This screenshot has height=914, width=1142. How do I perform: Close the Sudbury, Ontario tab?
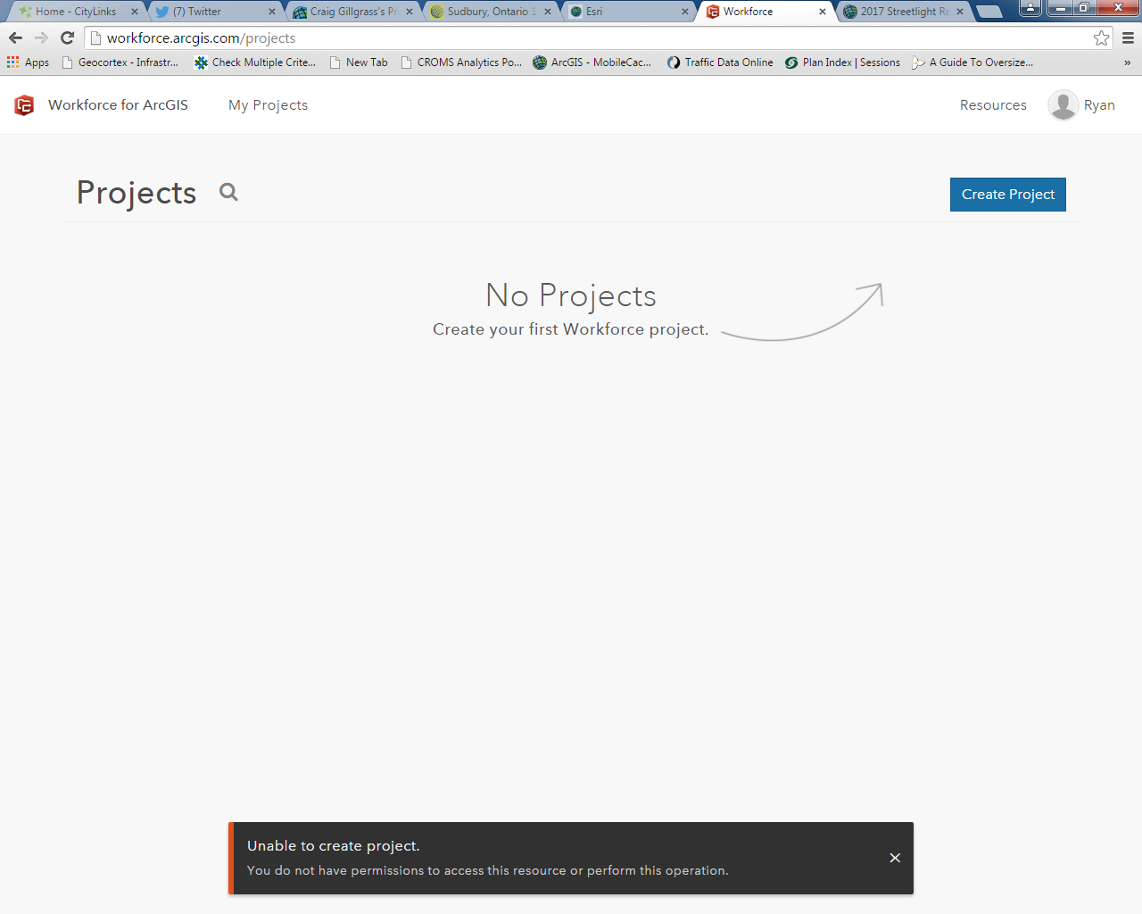tap(548, 12)
